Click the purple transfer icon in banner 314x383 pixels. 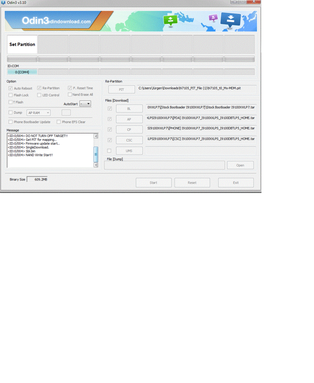pyautogui.click(x=213, y=18)
